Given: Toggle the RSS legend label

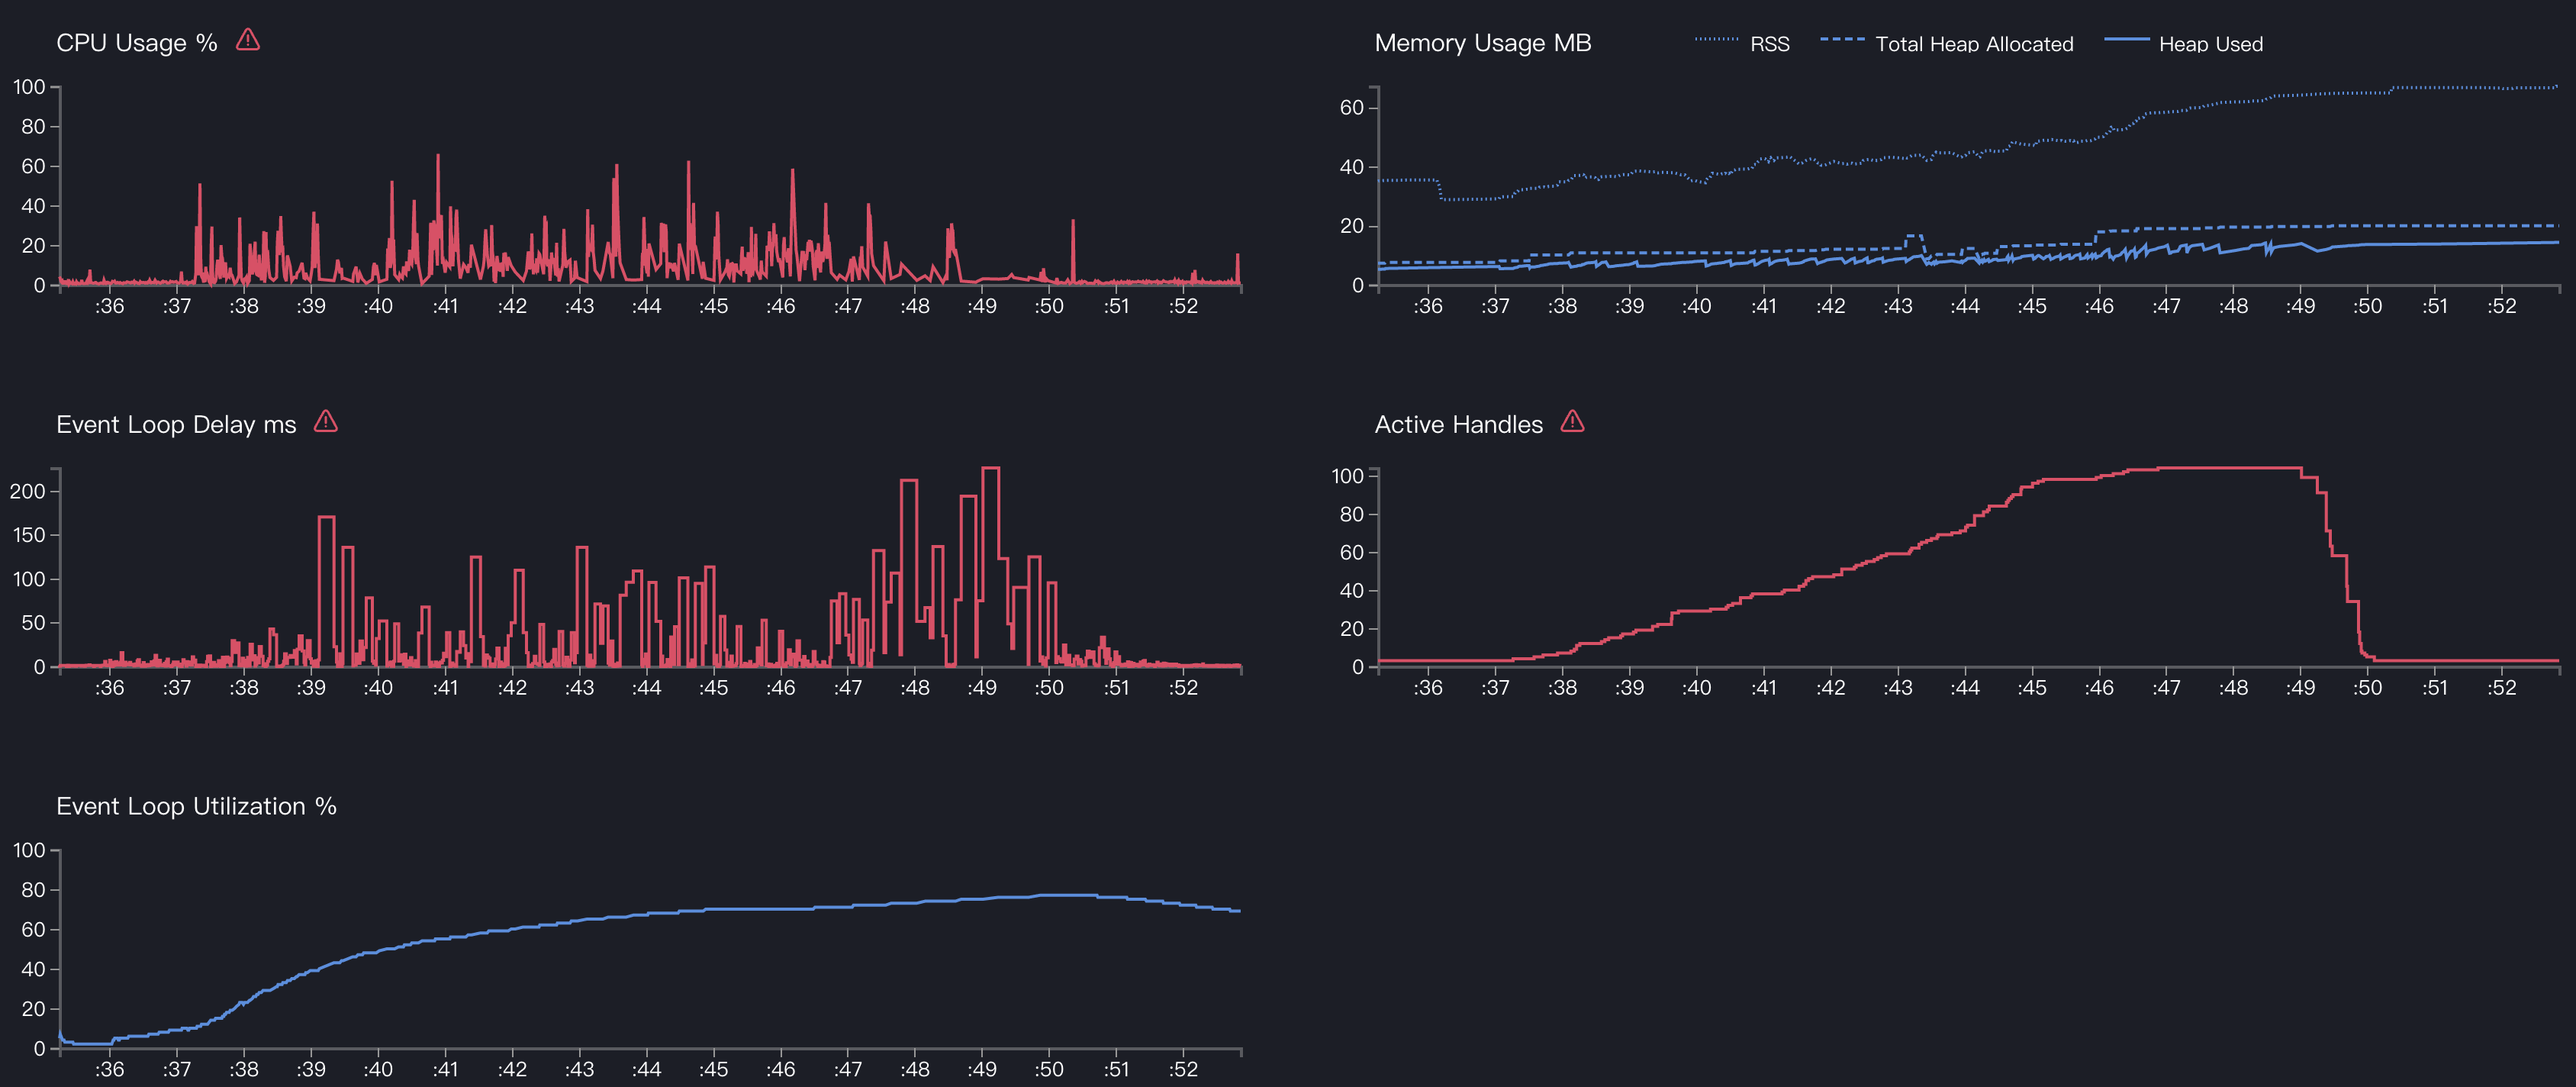Looking at the screenshot, I should pos(1769,44).
